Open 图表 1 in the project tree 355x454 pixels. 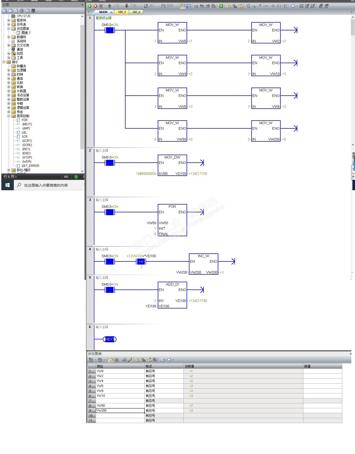pos(26,33)
